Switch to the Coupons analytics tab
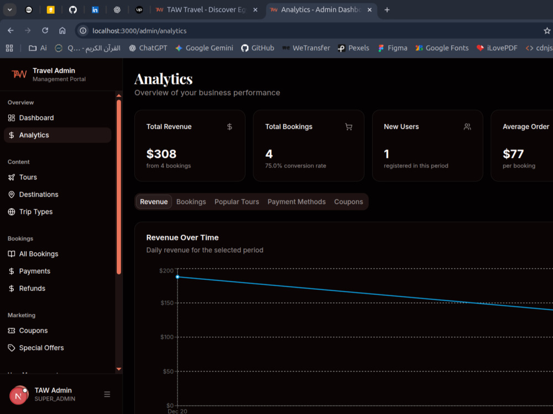The width and height of the screenshot is (553, 414). point(348,201)
